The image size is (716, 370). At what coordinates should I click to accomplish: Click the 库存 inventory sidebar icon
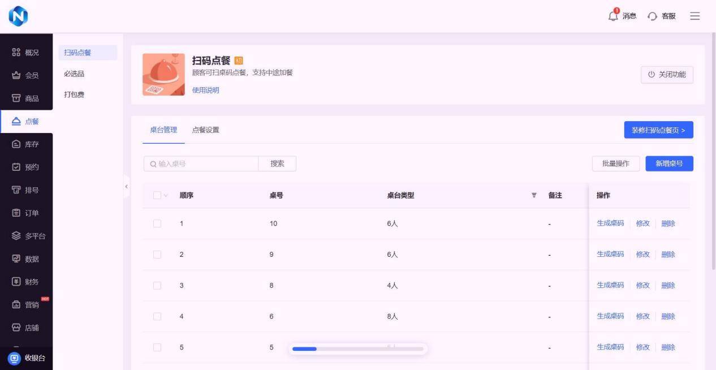17,144
